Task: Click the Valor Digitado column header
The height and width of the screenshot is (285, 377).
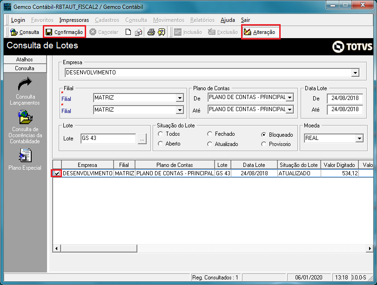Action: [339, 165]
